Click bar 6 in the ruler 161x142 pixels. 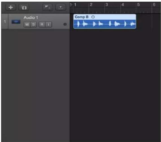[154, 5]
